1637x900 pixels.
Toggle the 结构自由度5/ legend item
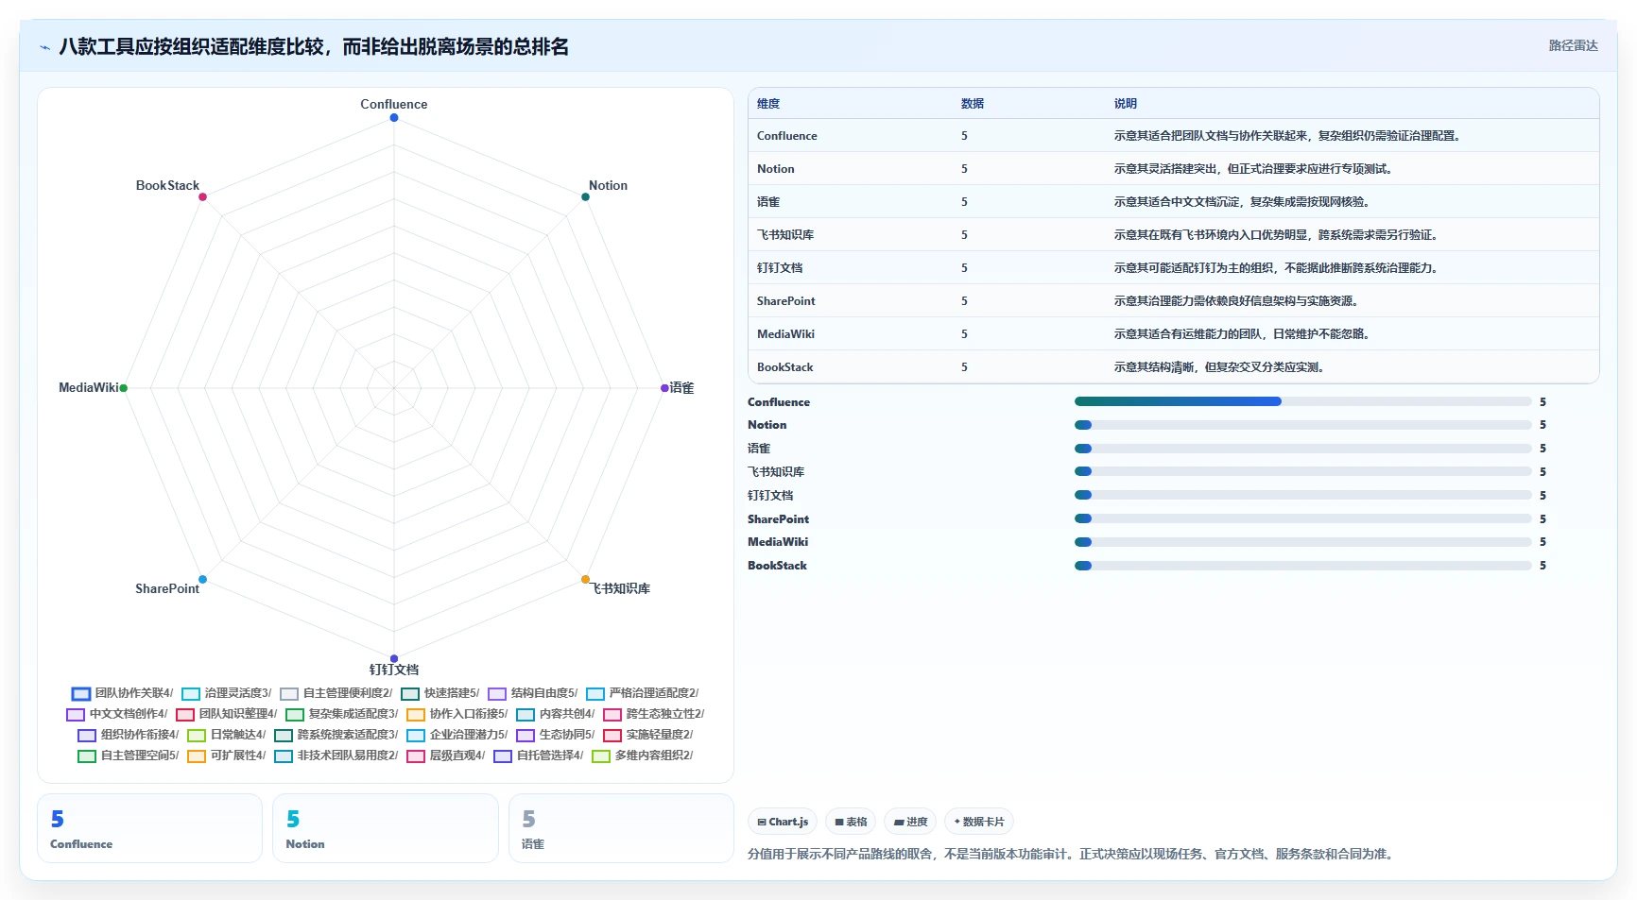(x=533, y=693)
